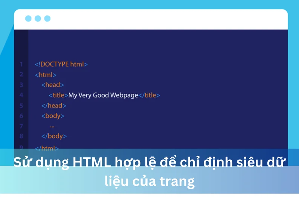
Task: Click the closing </body> tag
Action: (54, 136)
